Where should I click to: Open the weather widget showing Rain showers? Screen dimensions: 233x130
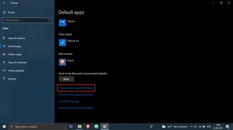pyautogui.click(x=175, y=127)
